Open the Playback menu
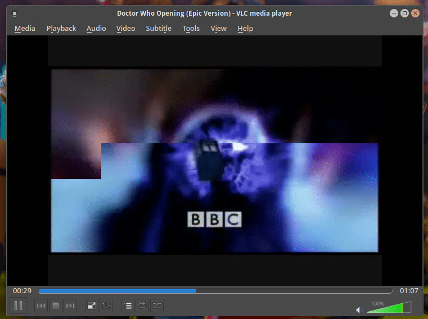 [61, 28]
